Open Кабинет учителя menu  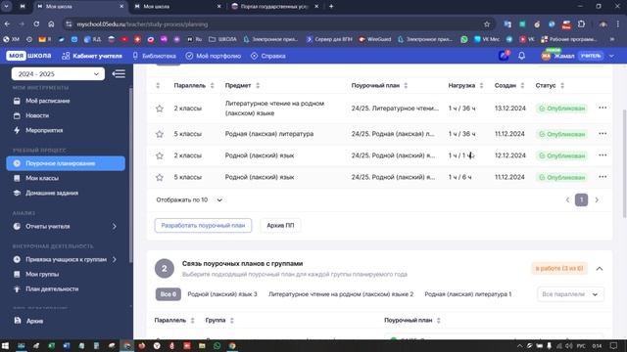coord(92,56)
